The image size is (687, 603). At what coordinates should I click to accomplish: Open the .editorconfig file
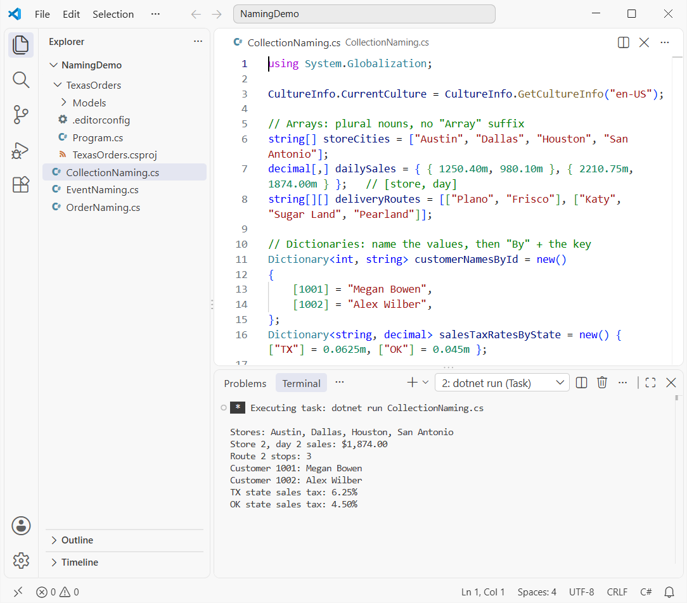124,120
